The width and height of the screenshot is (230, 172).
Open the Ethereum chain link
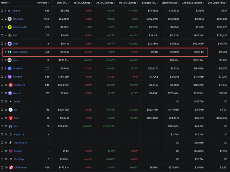click(18, 19)
